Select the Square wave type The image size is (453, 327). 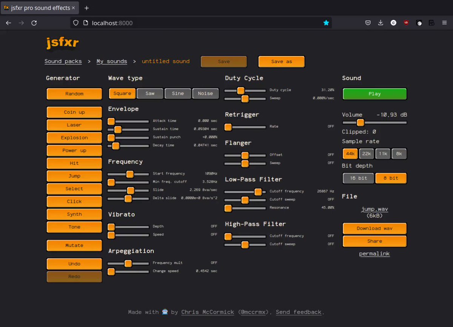pyautogui.click(x=122, y=94)
